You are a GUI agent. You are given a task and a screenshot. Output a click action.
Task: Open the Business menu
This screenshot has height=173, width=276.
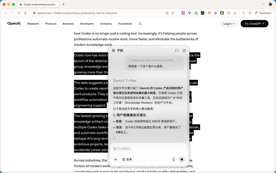pyautogui.click(x=68, y=24)
